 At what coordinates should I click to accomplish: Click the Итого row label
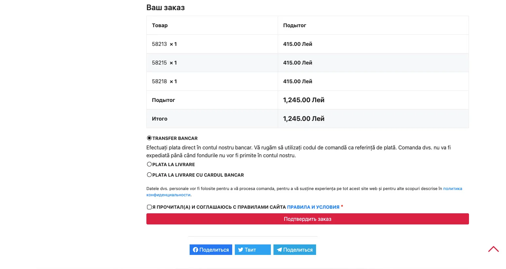pos(160,119)
